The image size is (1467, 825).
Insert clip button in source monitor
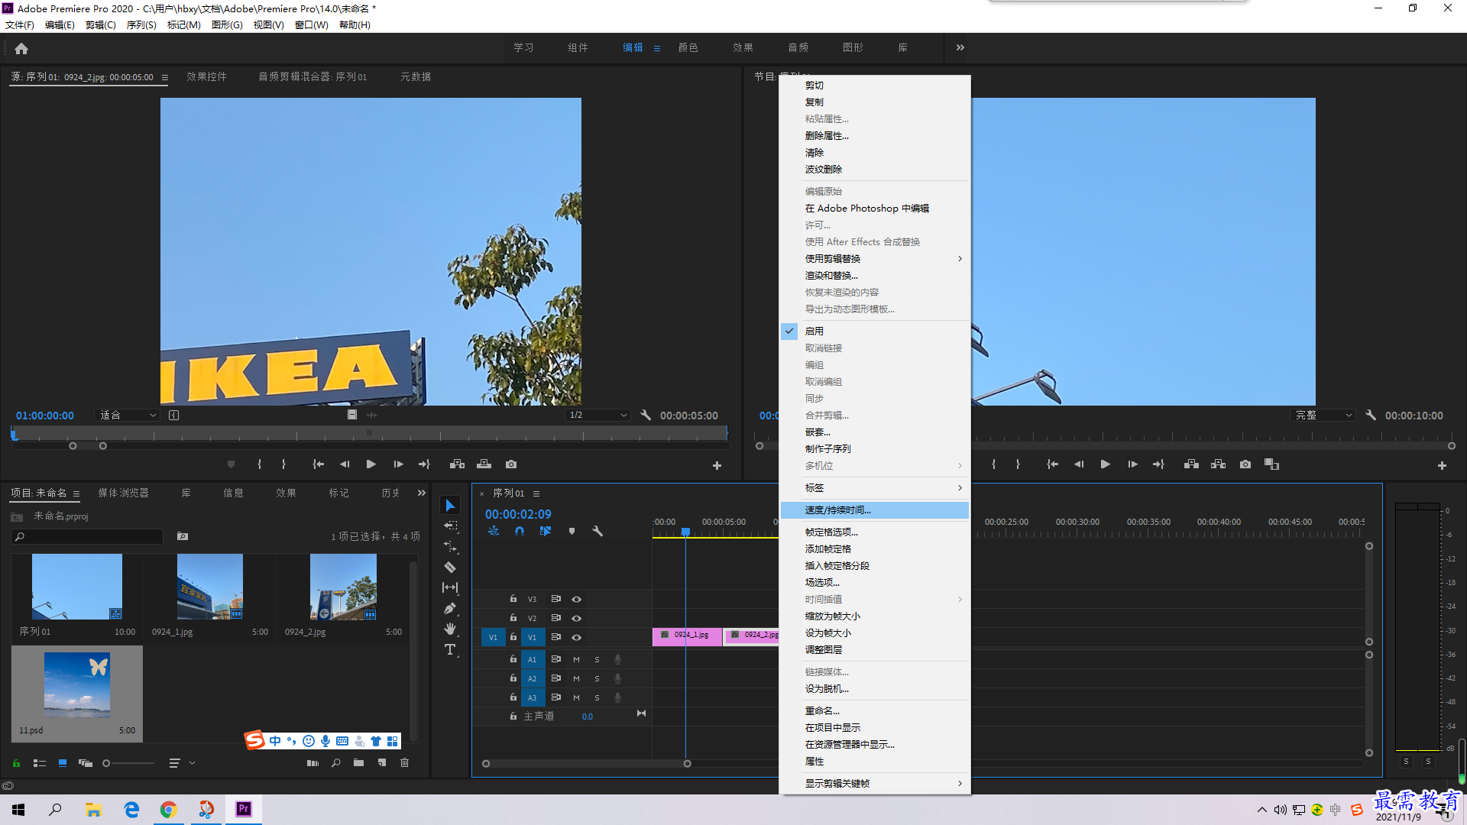coord(457,464)
